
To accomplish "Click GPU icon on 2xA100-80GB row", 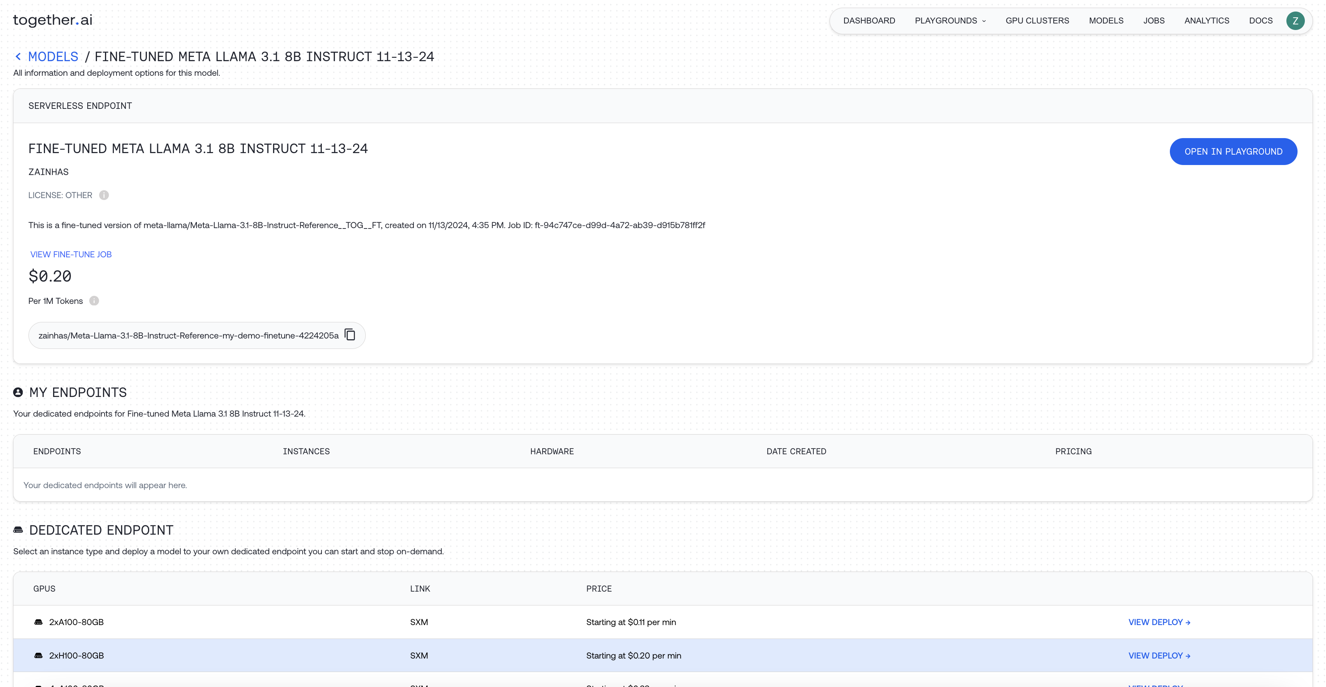I will 38,622.
